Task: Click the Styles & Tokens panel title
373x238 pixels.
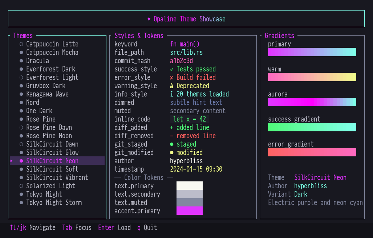Action: [x=139, y=36]
